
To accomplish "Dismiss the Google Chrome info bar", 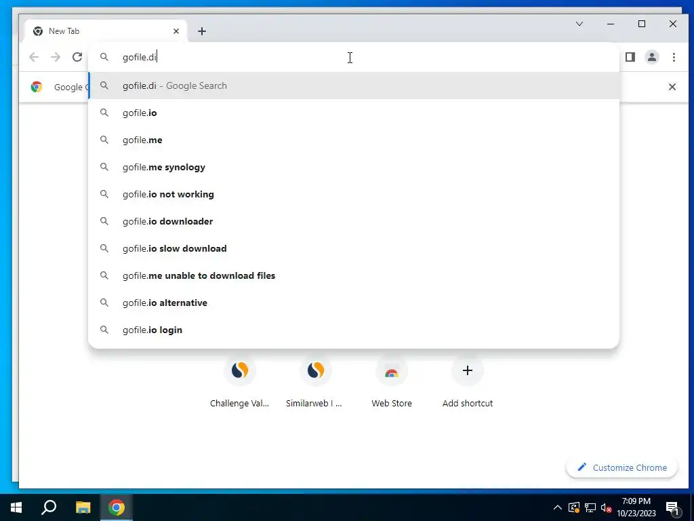I will click(x=672, y=87).
